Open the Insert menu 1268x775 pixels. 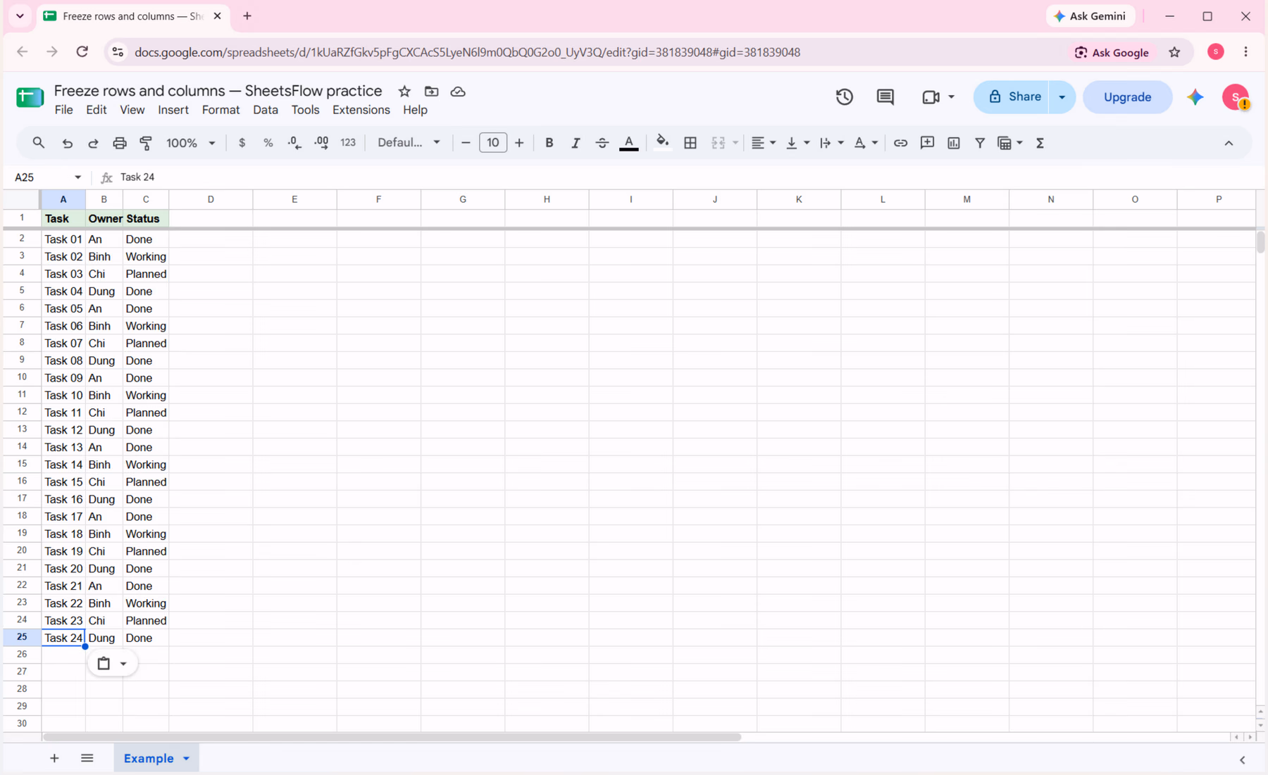pos(173,110)
